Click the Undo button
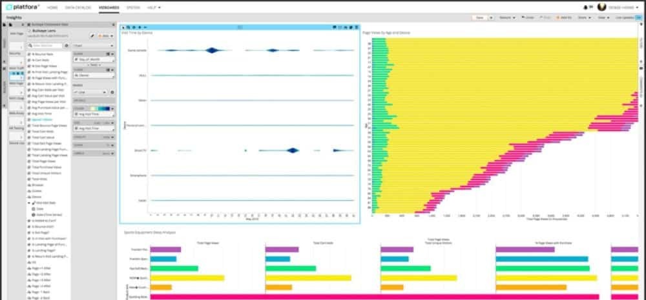This screenshot has width=646, height=300. (x=527, y=18)
